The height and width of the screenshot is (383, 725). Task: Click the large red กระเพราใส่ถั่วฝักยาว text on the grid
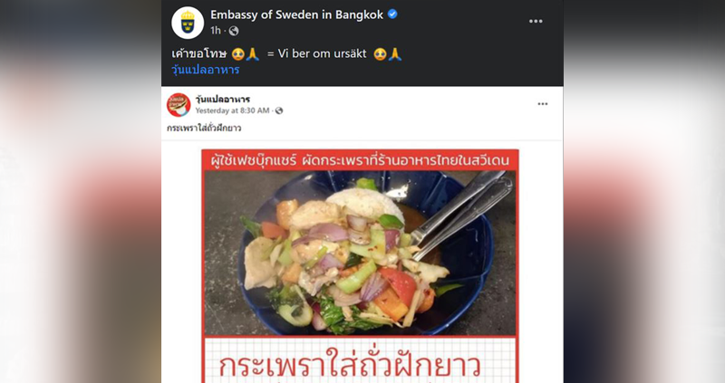[x=350, y=366]
